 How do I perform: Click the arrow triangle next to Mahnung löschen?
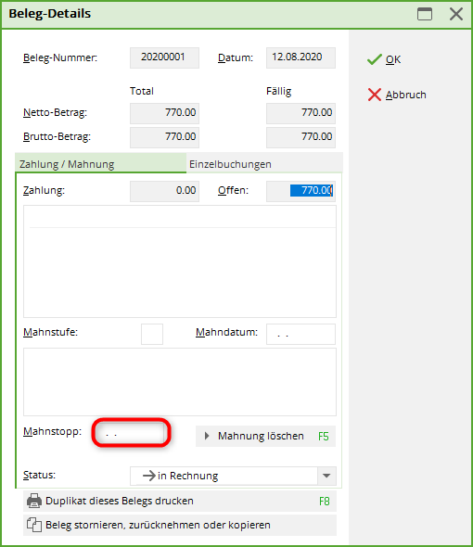click(x=207, y=436)
